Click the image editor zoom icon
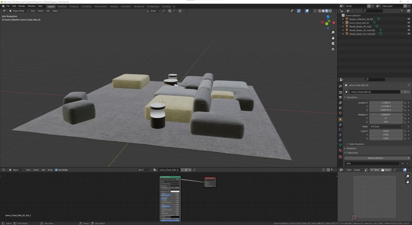The height and width of the screenshot is (225, 412). pos(408,176)
